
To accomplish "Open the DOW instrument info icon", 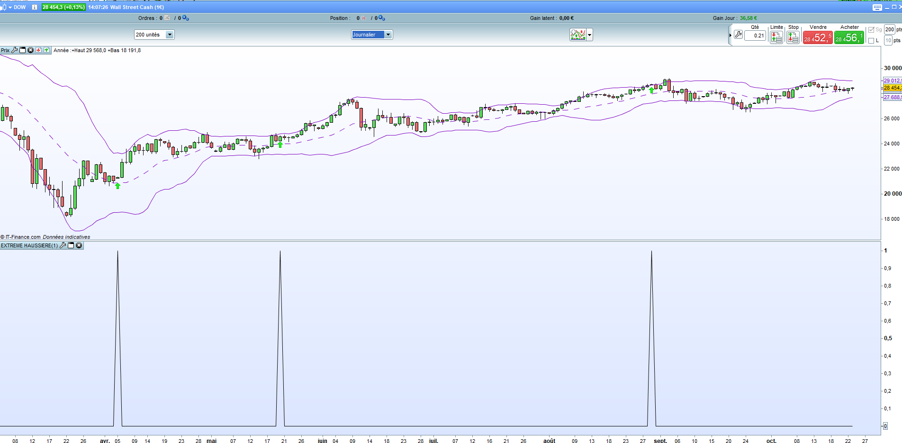I will click(x=35, y=7).
